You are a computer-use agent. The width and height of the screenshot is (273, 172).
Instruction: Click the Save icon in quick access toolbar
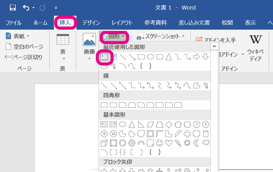pos(13,8)
